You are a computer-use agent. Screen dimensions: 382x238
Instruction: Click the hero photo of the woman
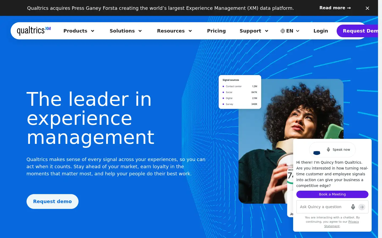point(291,141)
